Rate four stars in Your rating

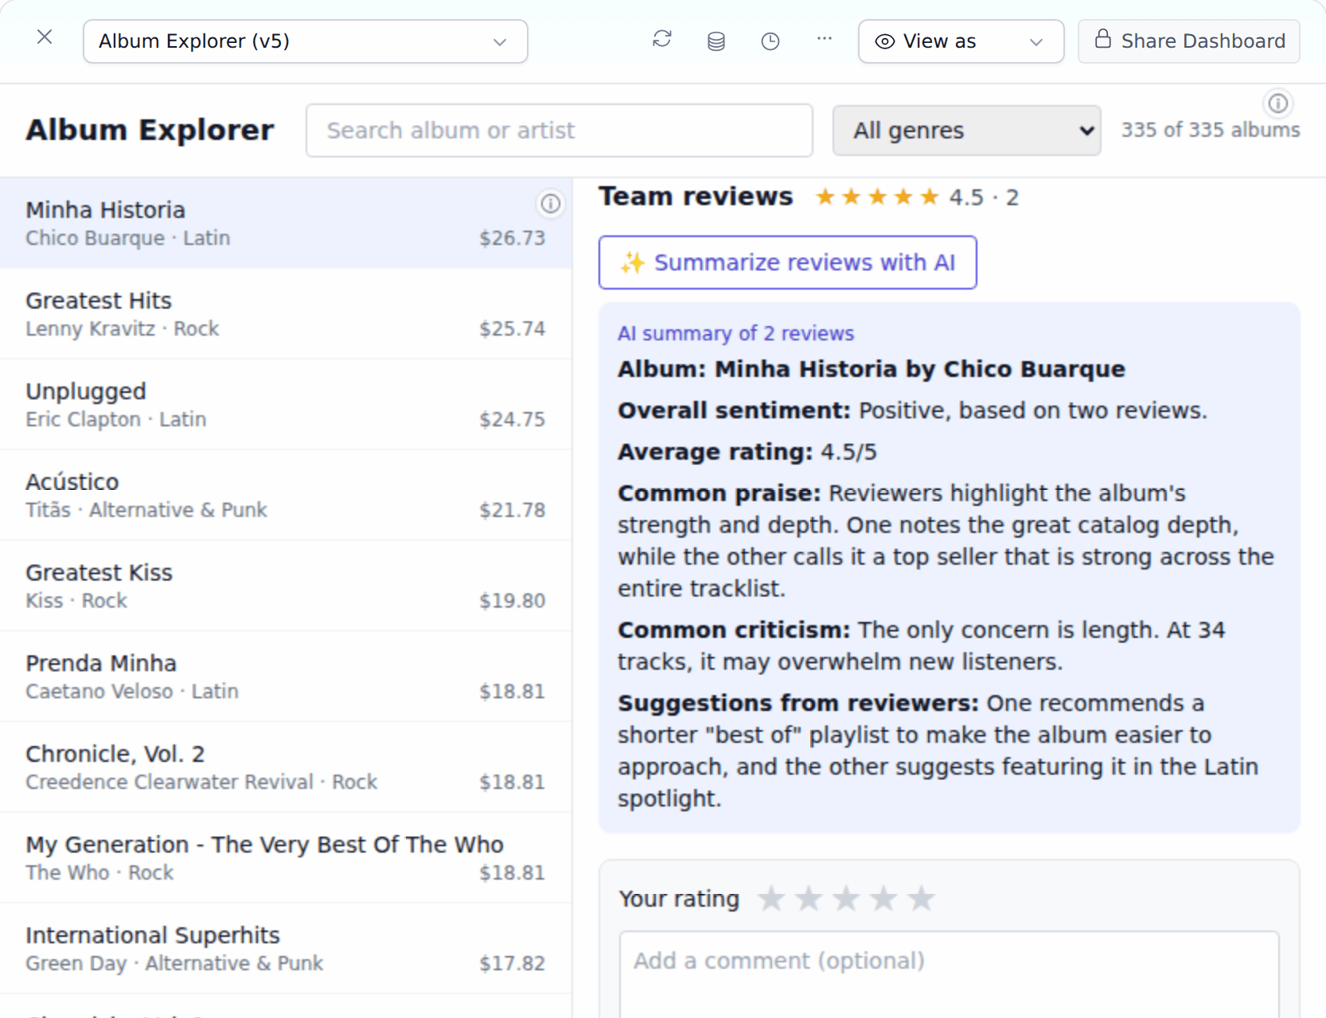coord(883,899)
